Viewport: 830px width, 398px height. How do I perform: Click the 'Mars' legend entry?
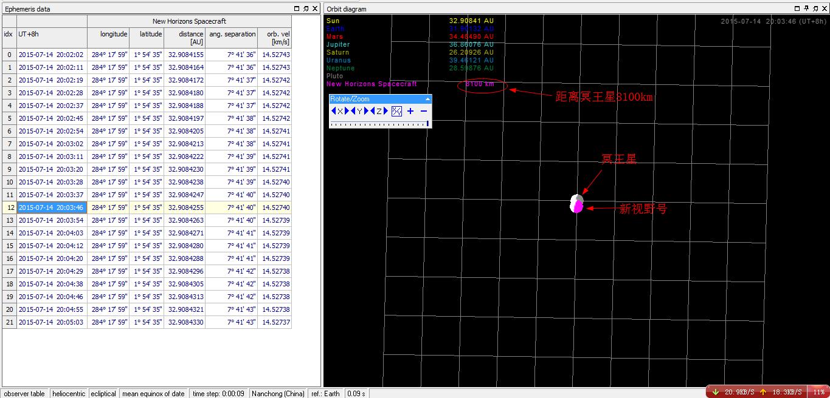[334, 36]
